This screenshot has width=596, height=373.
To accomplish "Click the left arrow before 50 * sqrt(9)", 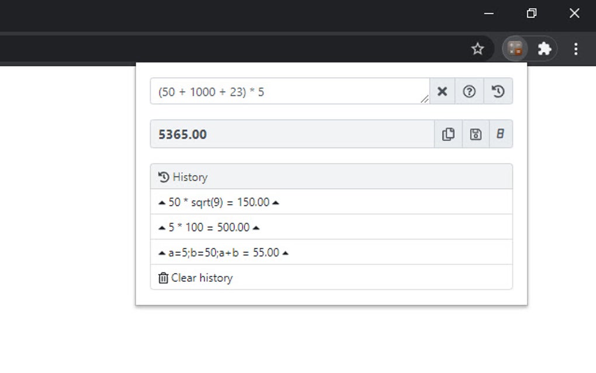I will (162, 203).
